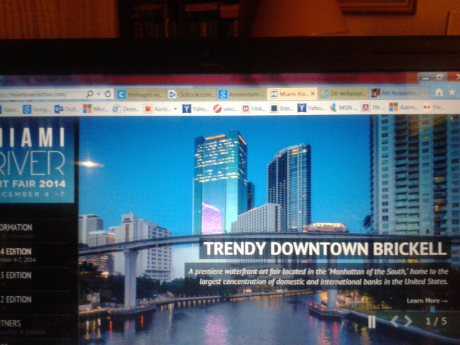Click the favorites star icon
Viewport: 460px width, 345px height.
[x=451, y=92]
